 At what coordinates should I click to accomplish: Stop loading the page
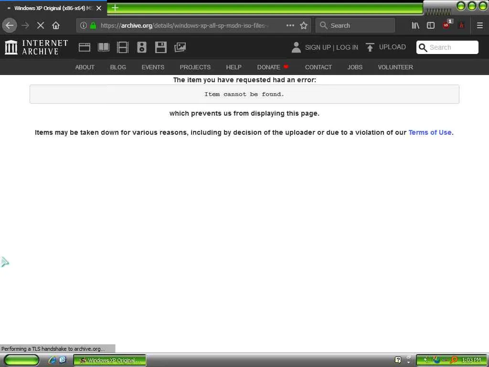click(41, 25)
